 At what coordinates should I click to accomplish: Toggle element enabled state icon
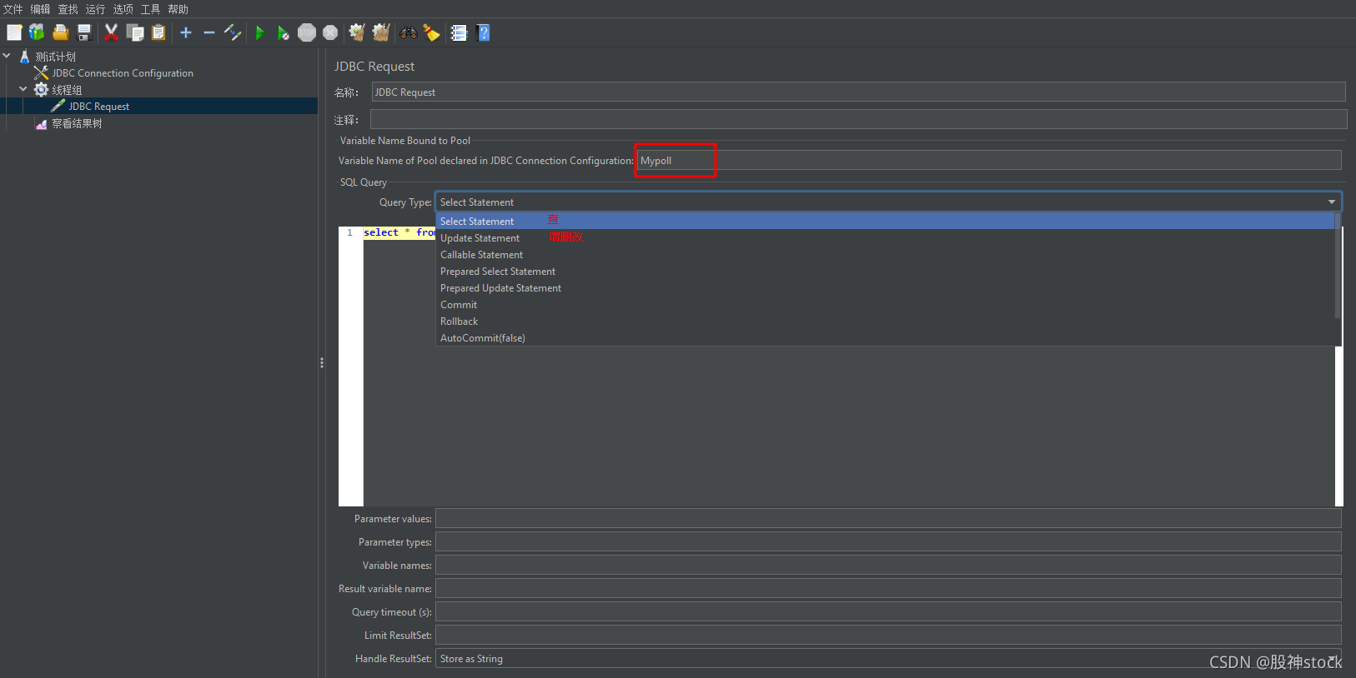pyautogui.click(x=233, y=32)
